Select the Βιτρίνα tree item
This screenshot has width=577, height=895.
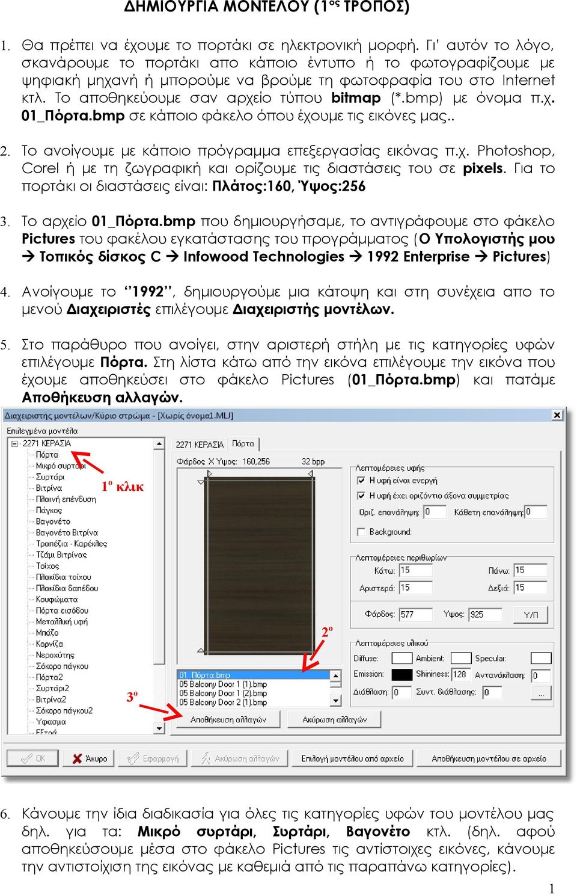[49, 488]
